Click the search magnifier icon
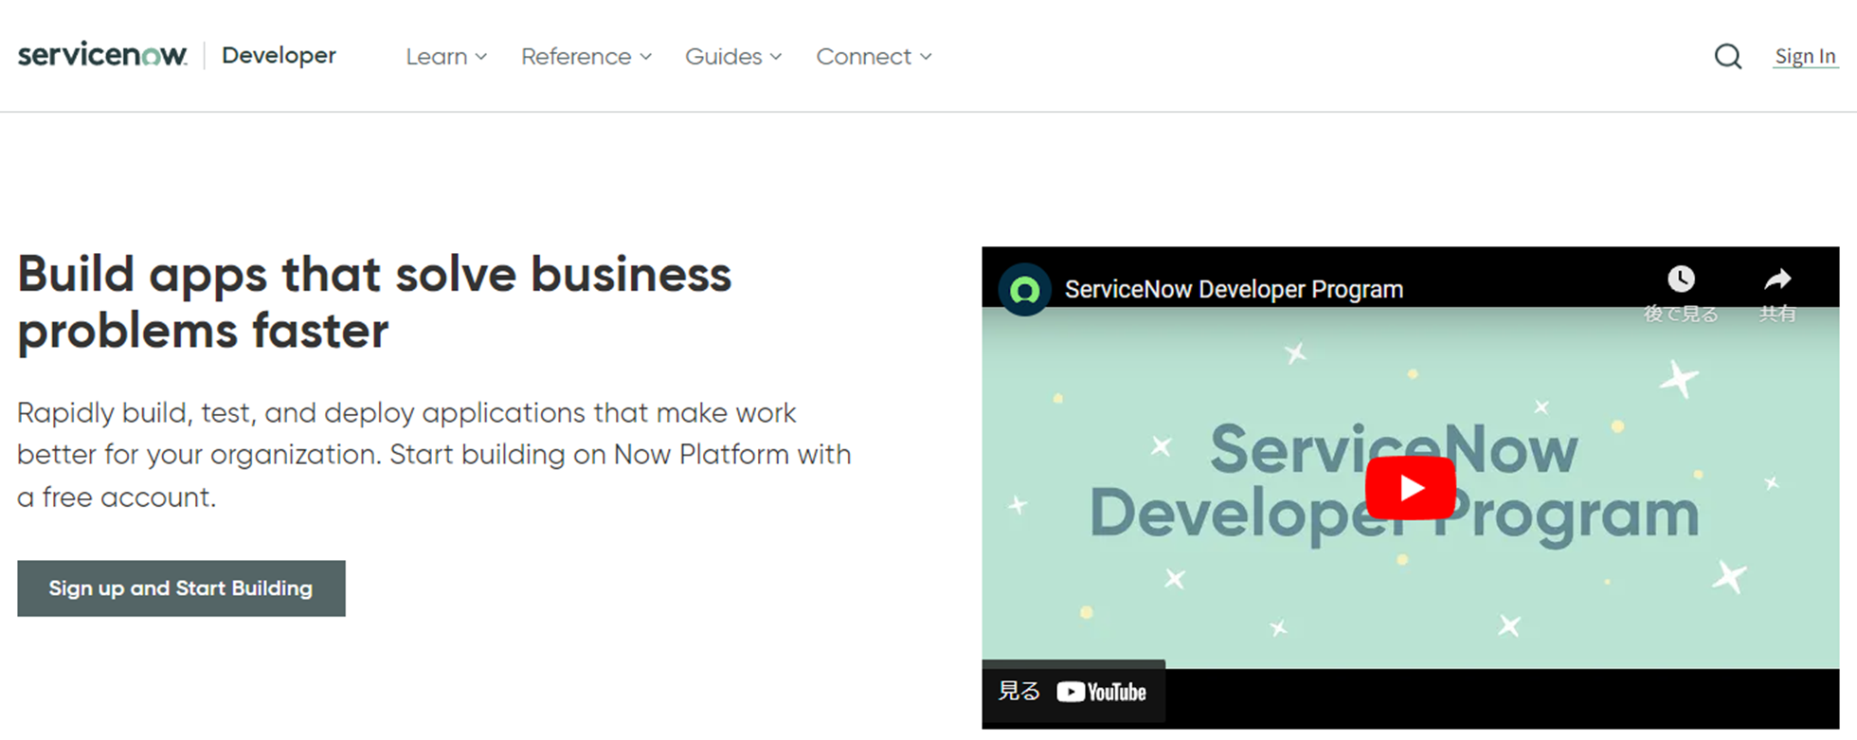 tap(1728, 57)
